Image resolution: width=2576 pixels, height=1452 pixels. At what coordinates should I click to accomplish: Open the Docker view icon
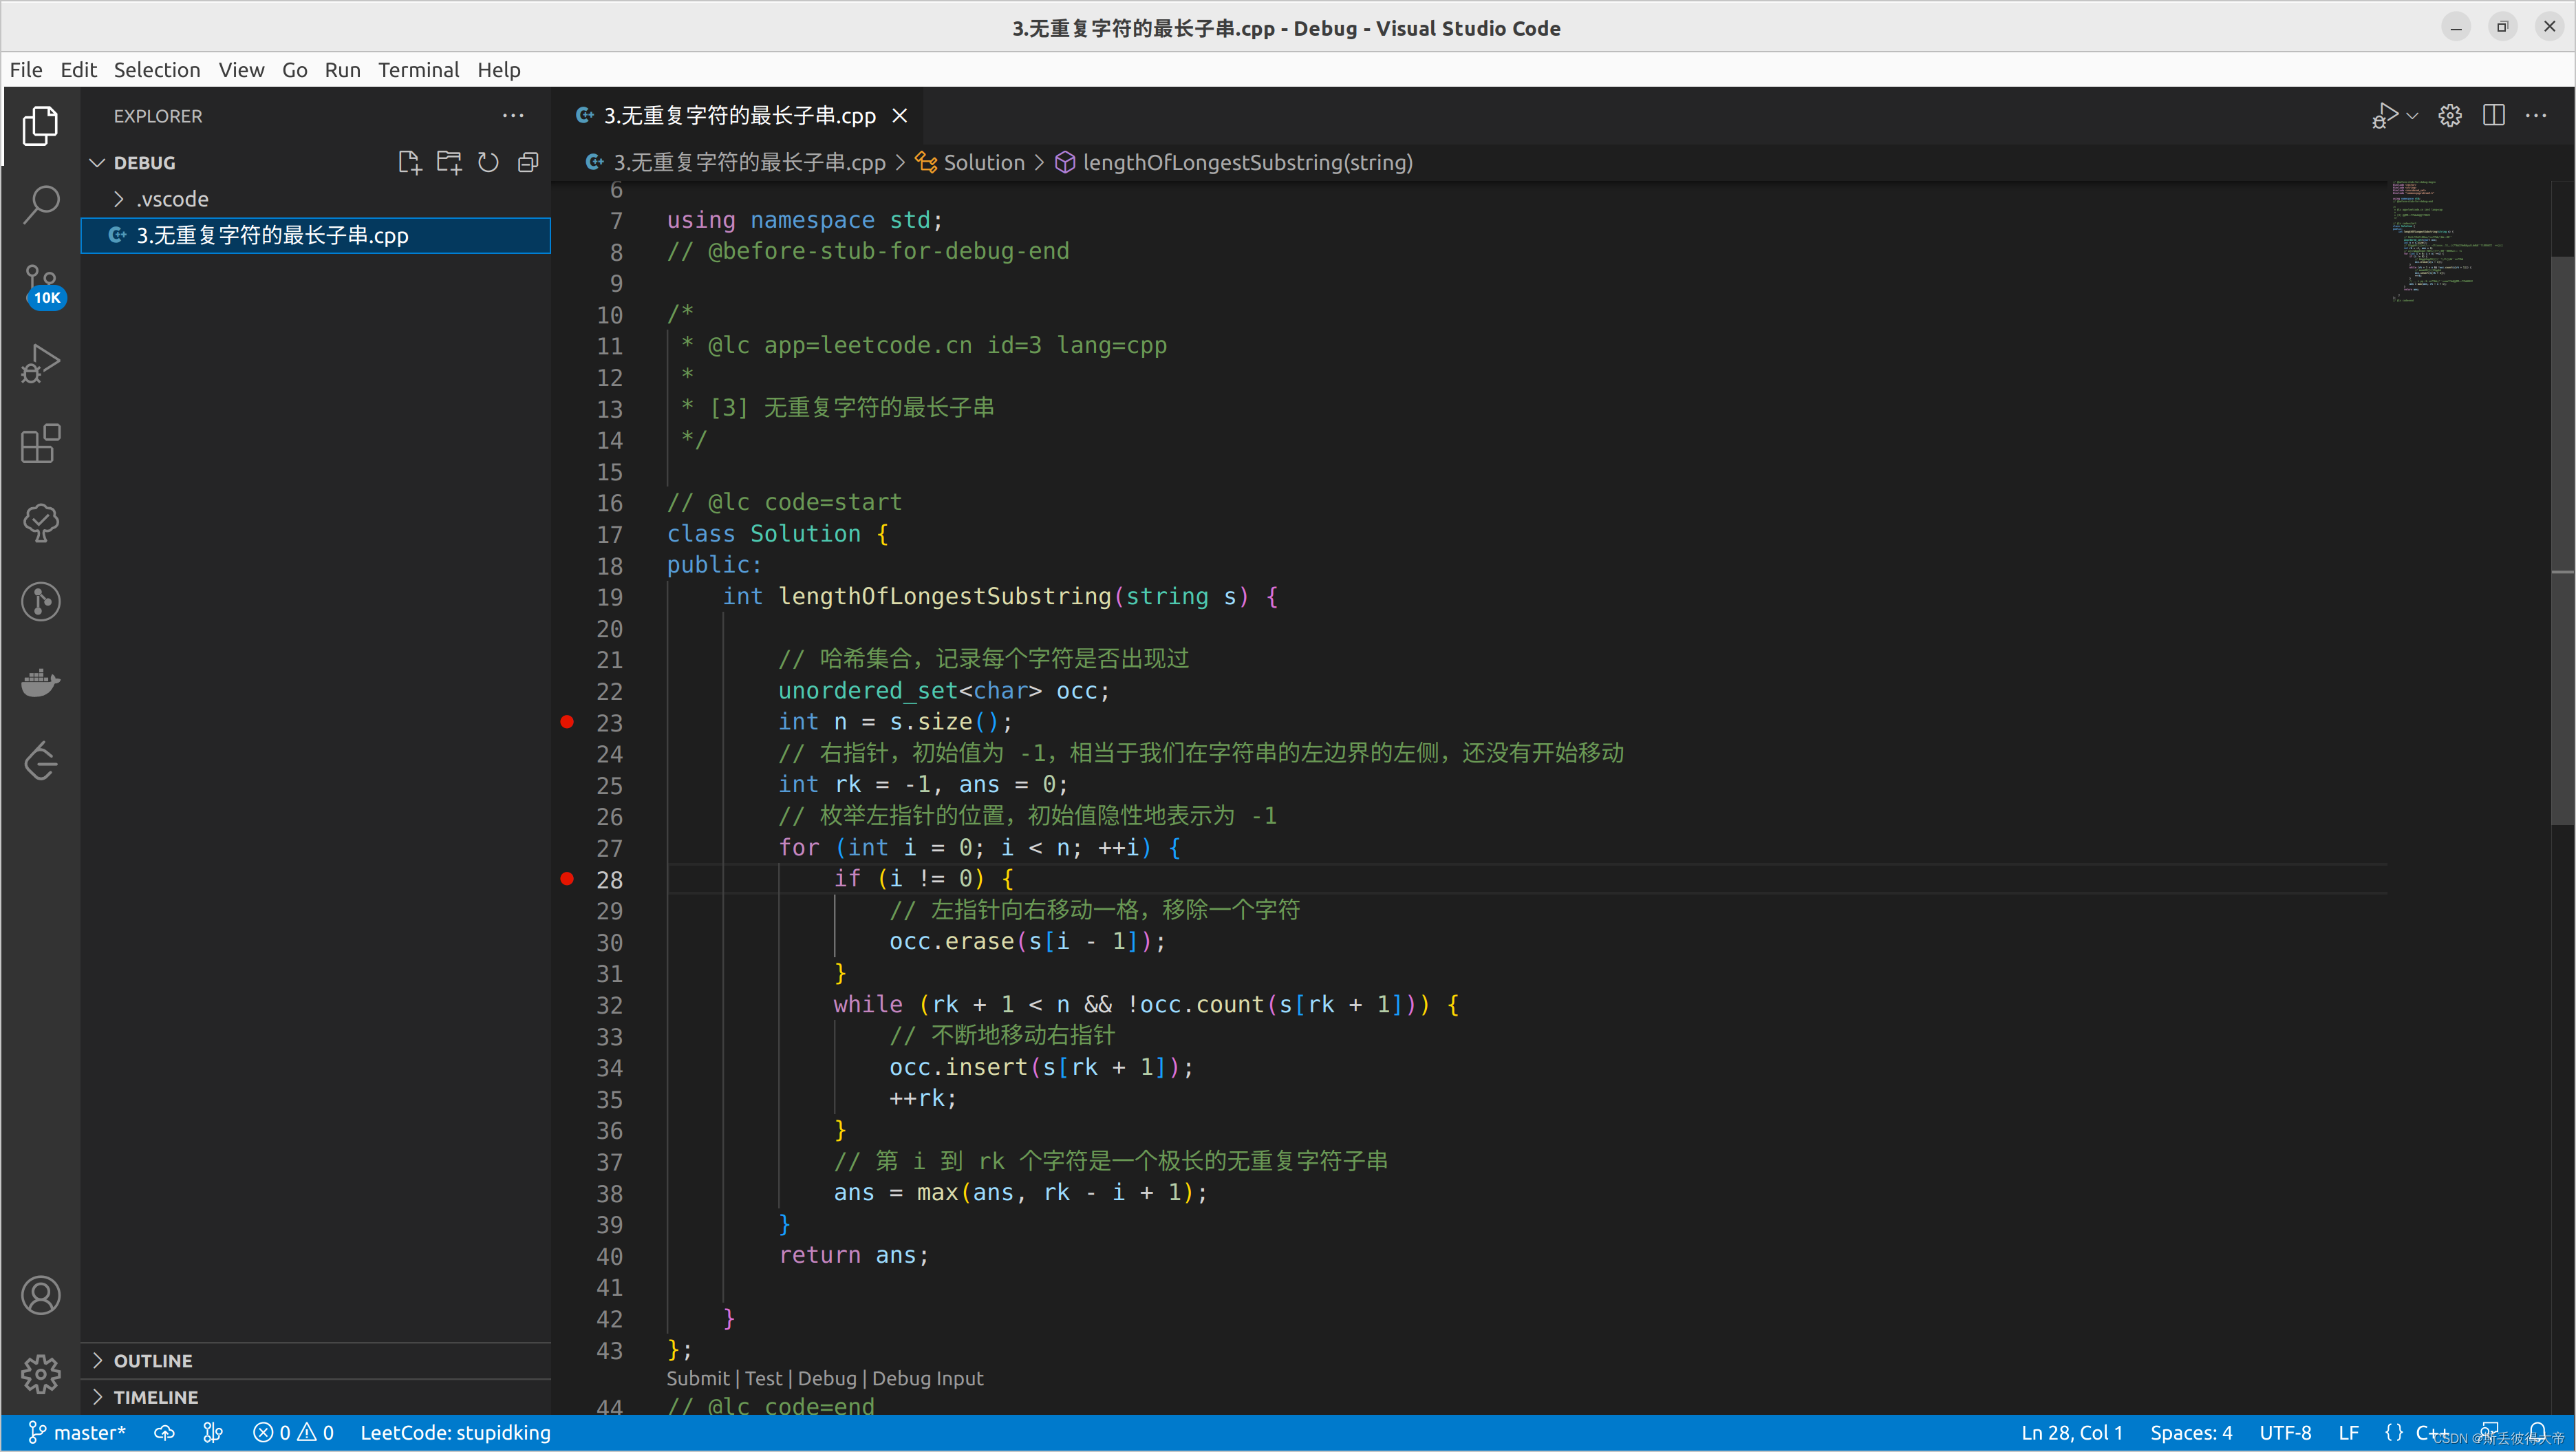[40, 682]
